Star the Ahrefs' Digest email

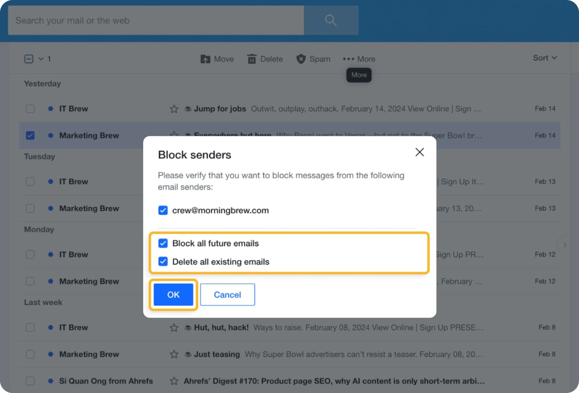point(174,381)
